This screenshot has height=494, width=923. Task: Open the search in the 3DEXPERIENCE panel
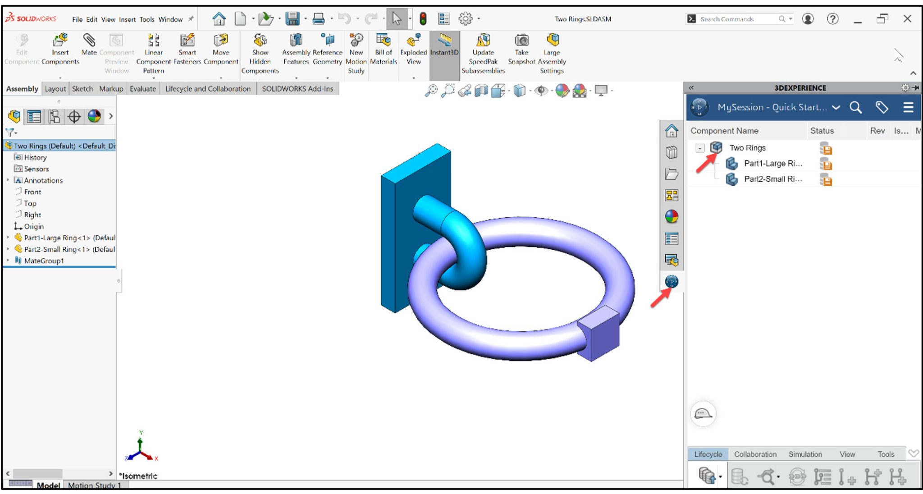(856, 108)
